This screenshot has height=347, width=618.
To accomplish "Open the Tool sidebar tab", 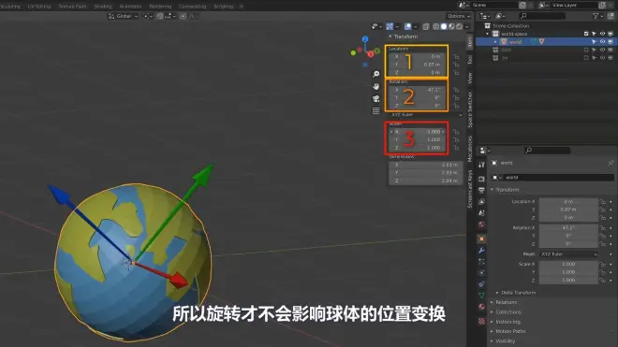I will (x=469, y=60).
